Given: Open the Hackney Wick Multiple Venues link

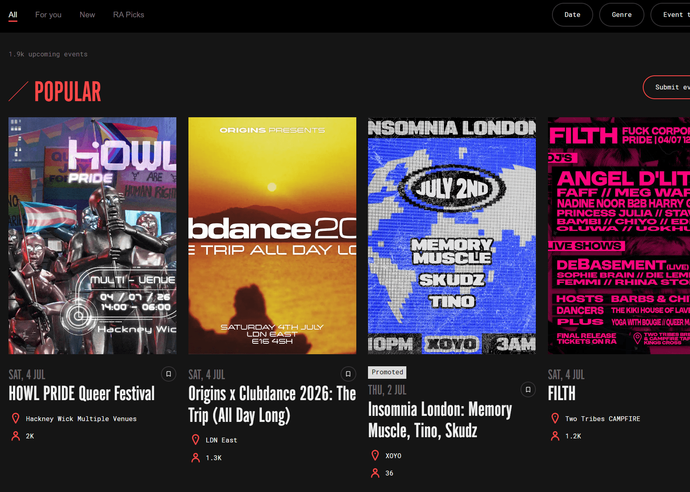Looking at the screenshot, I should pyautogui.click(x=81, y=419).
